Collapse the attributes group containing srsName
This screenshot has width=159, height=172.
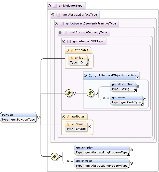[64, 117]
